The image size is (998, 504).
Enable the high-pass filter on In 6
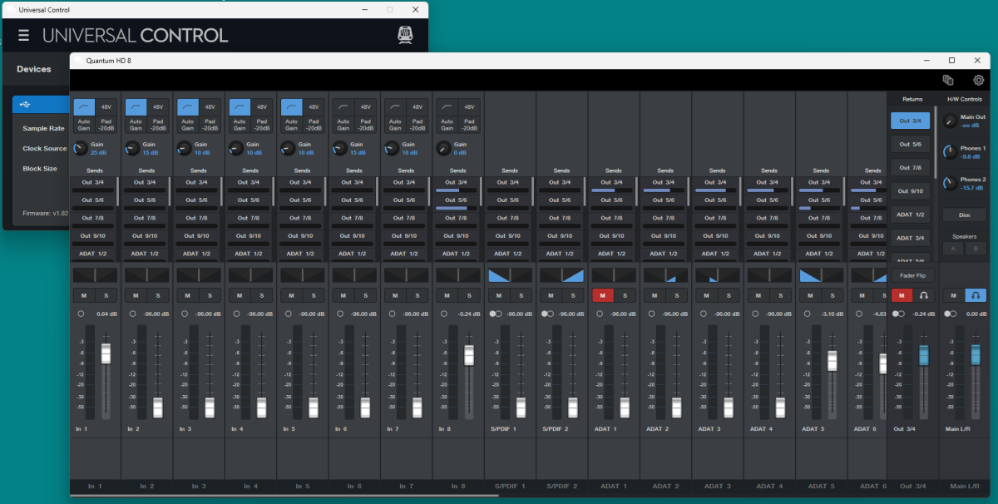(343, 107)
